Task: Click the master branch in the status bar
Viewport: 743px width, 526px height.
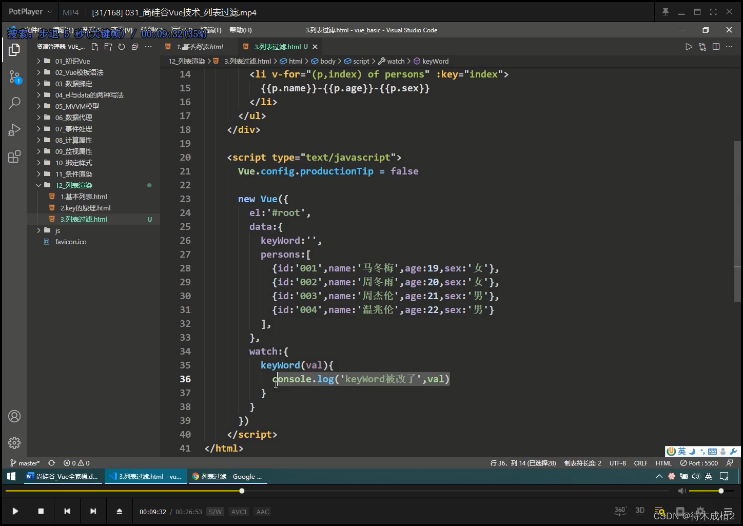Action: pos(25,463)
